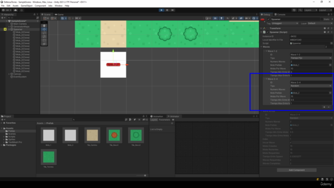Screen dimensions: 334x188
Task: Open Project panel create plus button
Action: [3, 120]
